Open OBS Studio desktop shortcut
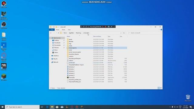This screenshot has width=194, height=109. tap(4, 25)
